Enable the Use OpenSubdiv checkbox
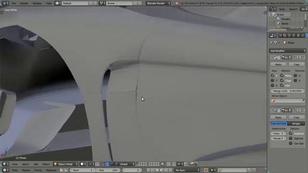 coord(291,143)
